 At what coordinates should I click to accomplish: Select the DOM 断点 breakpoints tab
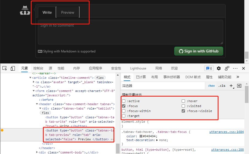(x=193, y=77)
